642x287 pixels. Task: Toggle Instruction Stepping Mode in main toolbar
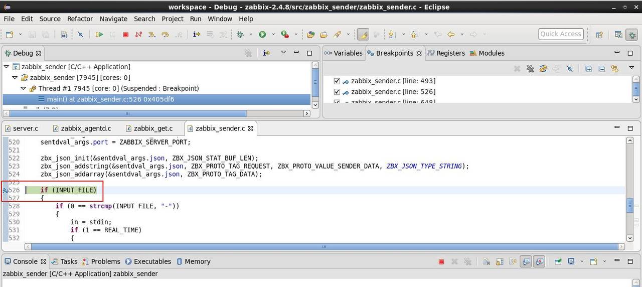197,35
